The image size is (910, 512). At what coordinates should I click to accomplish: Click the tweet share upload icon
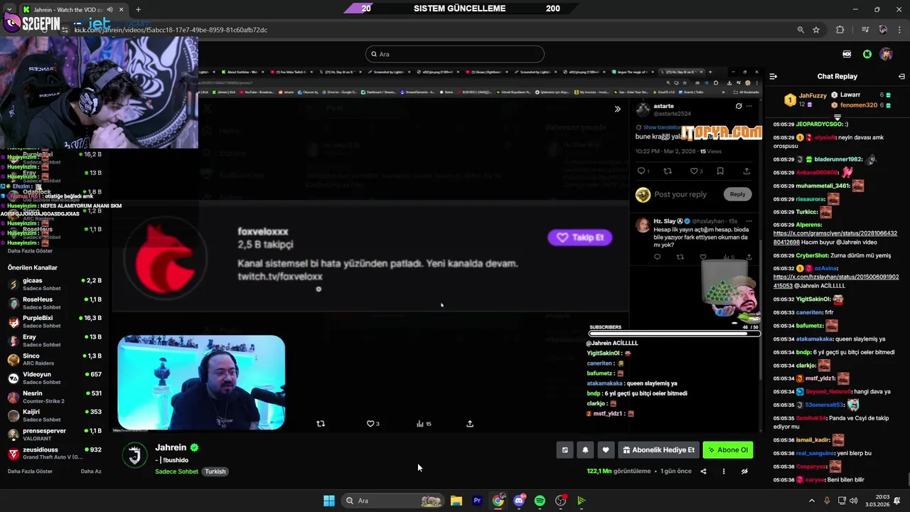coord(470,424)
